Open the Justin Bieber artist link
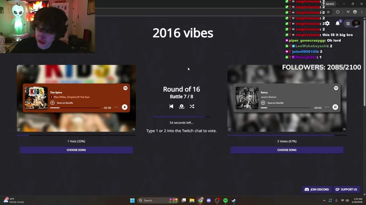 point(268,97)
